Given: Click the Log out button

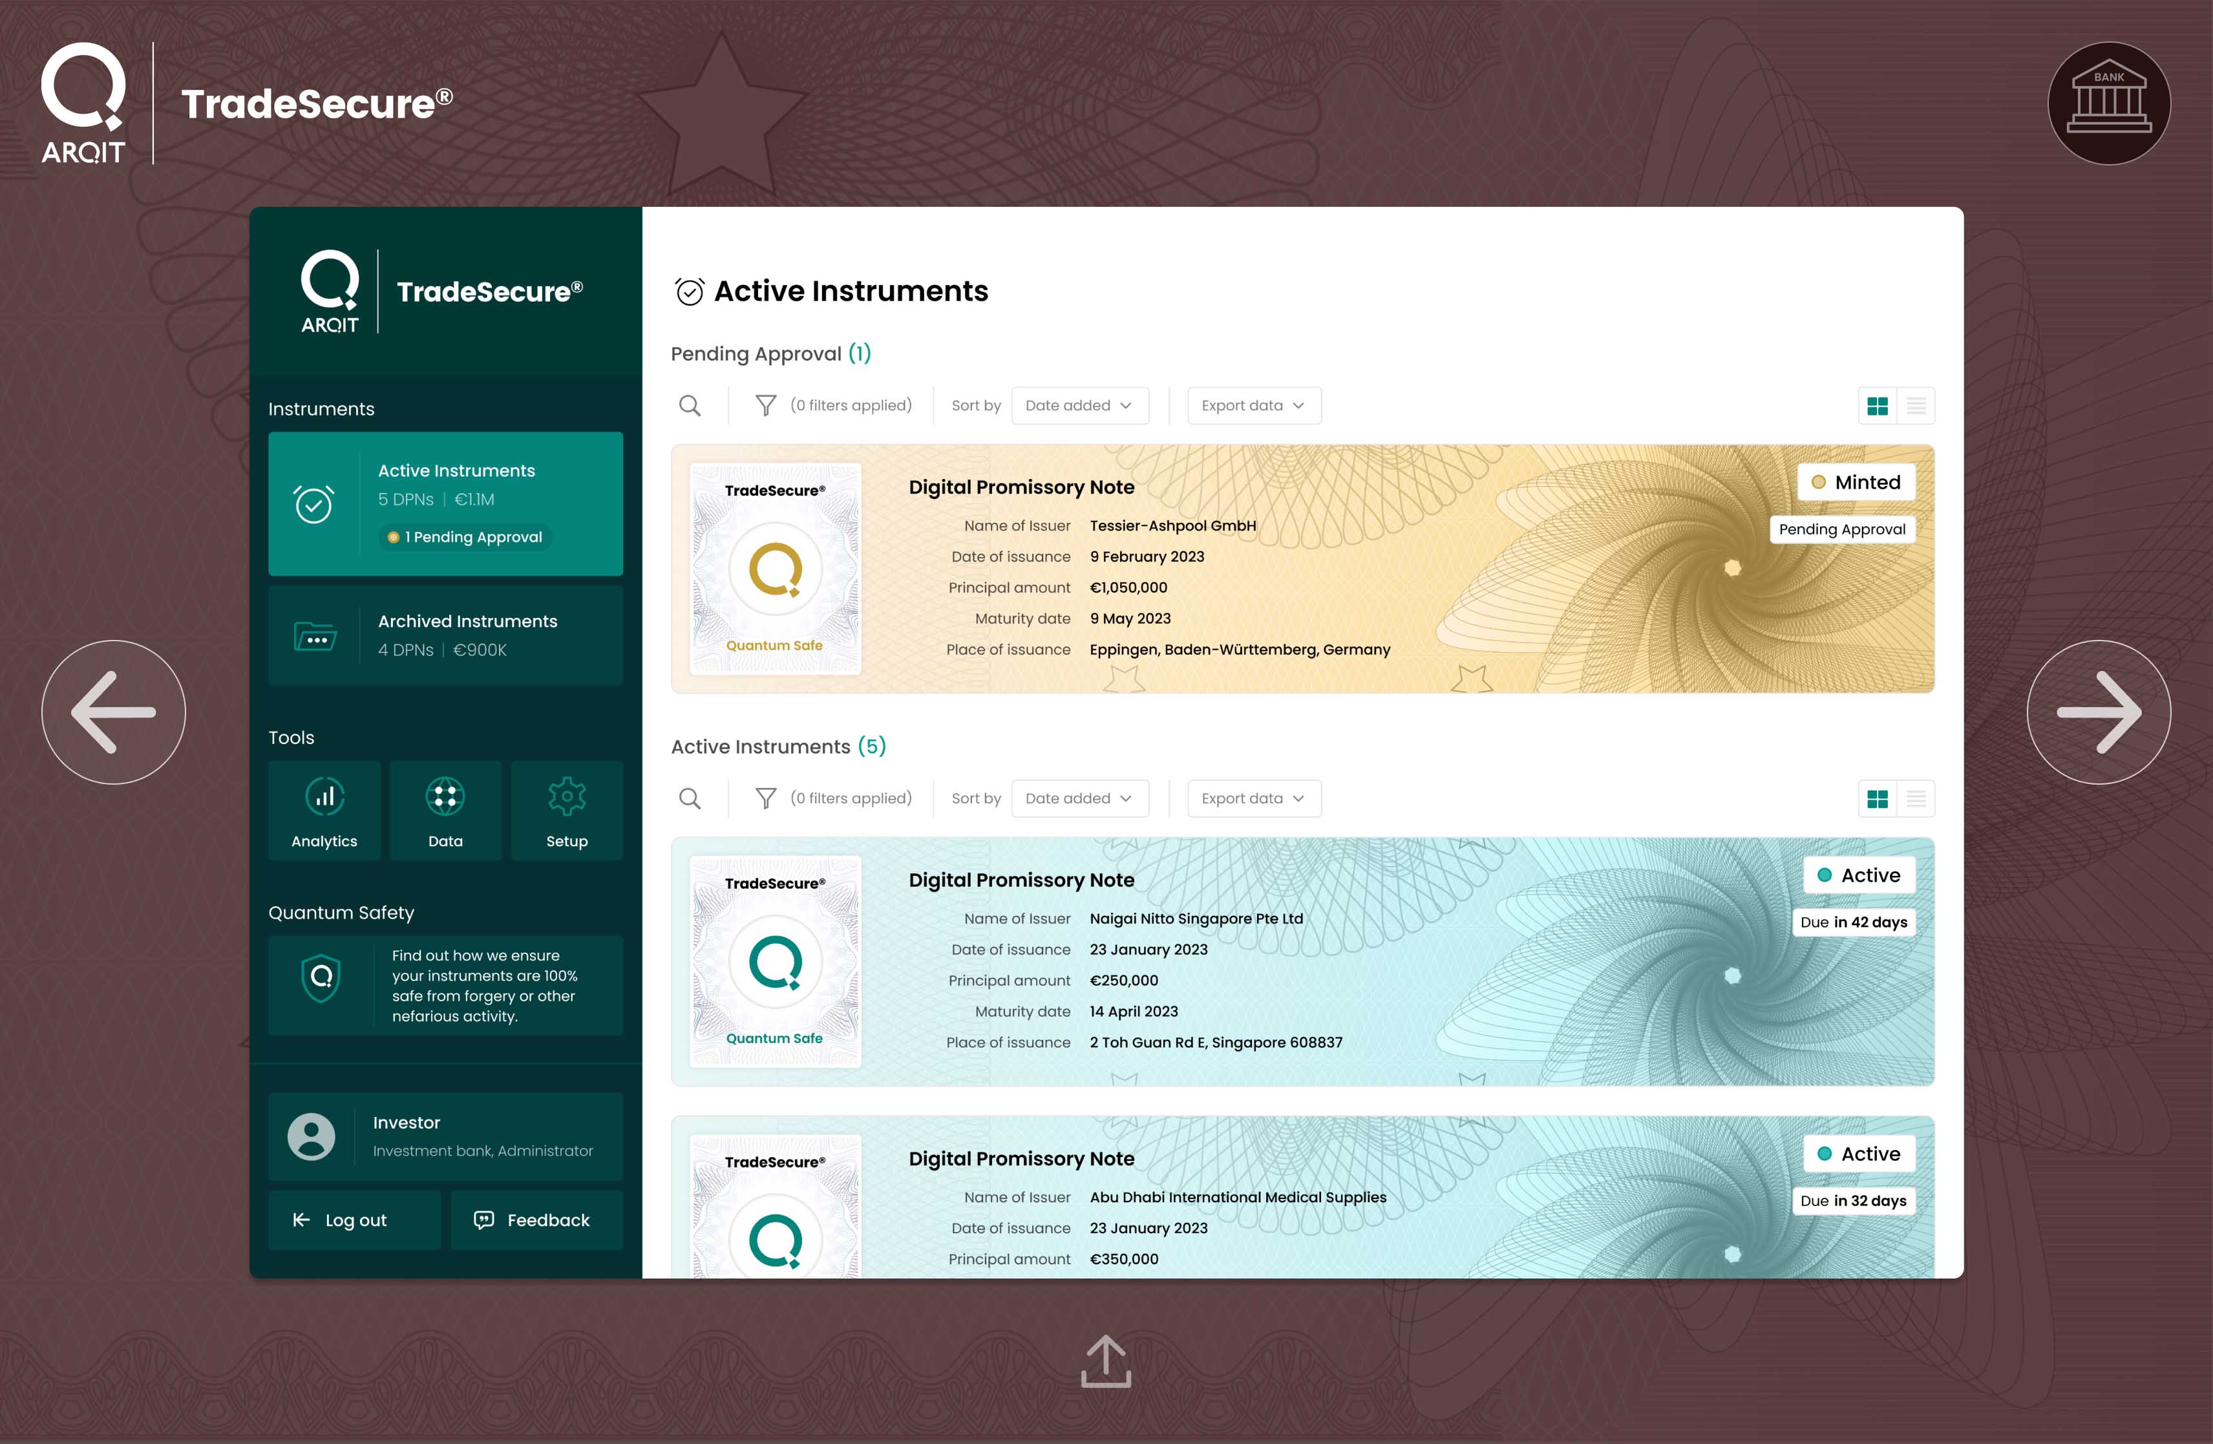Looking at the screenshot, I should (x=354, y=1220).
